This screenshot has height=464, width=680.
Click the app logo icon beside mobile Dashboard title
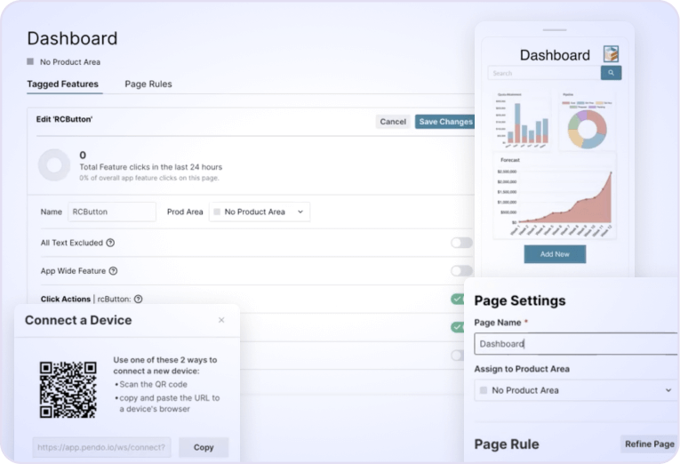tap(611, 54)
